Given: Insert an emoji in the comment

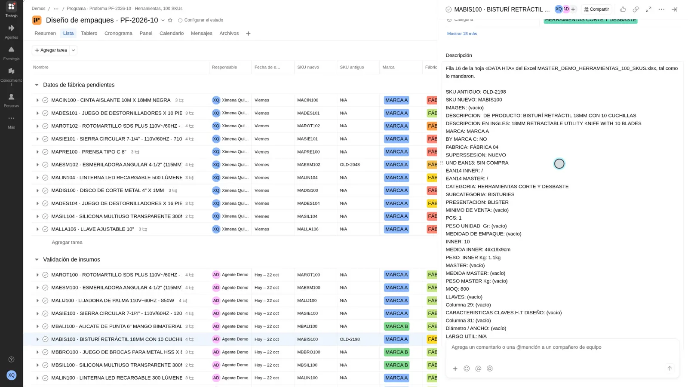Looking at the screenshot, I should (467, 369).
